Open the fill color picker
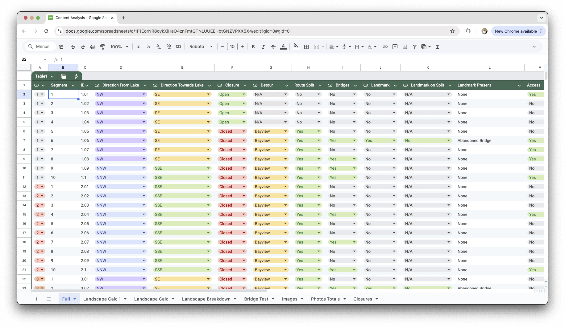 296,47
